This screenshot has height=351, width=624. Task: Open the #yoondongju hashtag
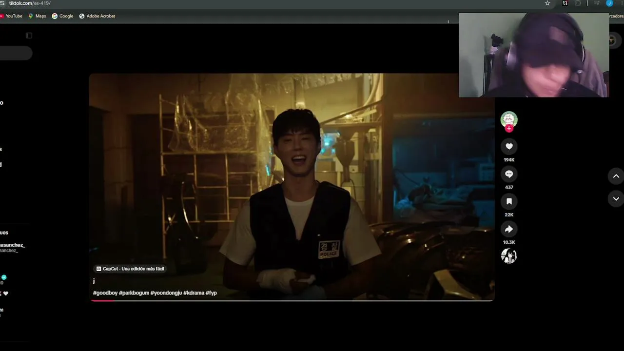(166, 293)
